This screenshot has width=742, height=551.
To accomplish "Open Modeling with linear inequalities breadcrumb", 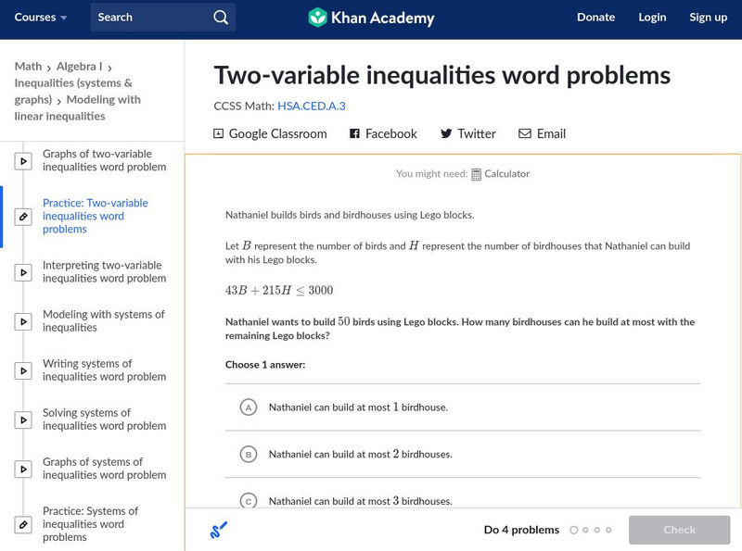I will 78,108.
